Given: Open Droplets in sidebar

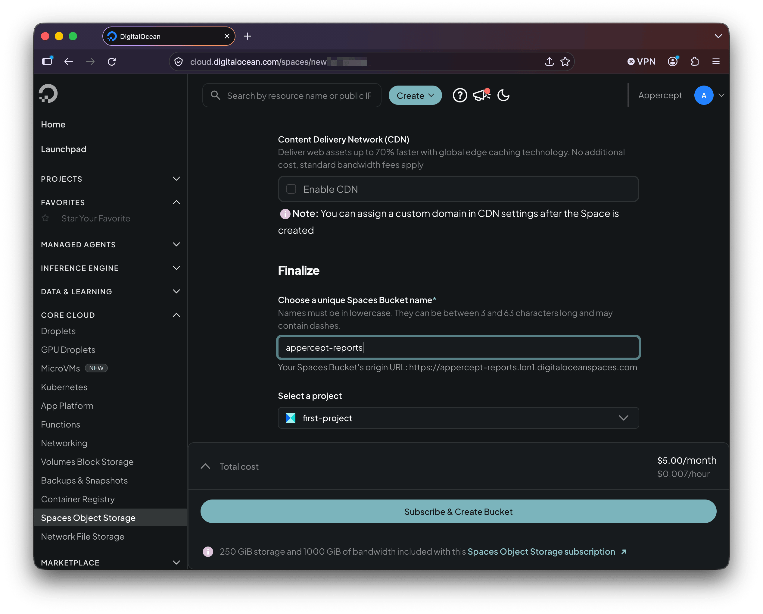Looking at the screenshot, I should [58, 331].
